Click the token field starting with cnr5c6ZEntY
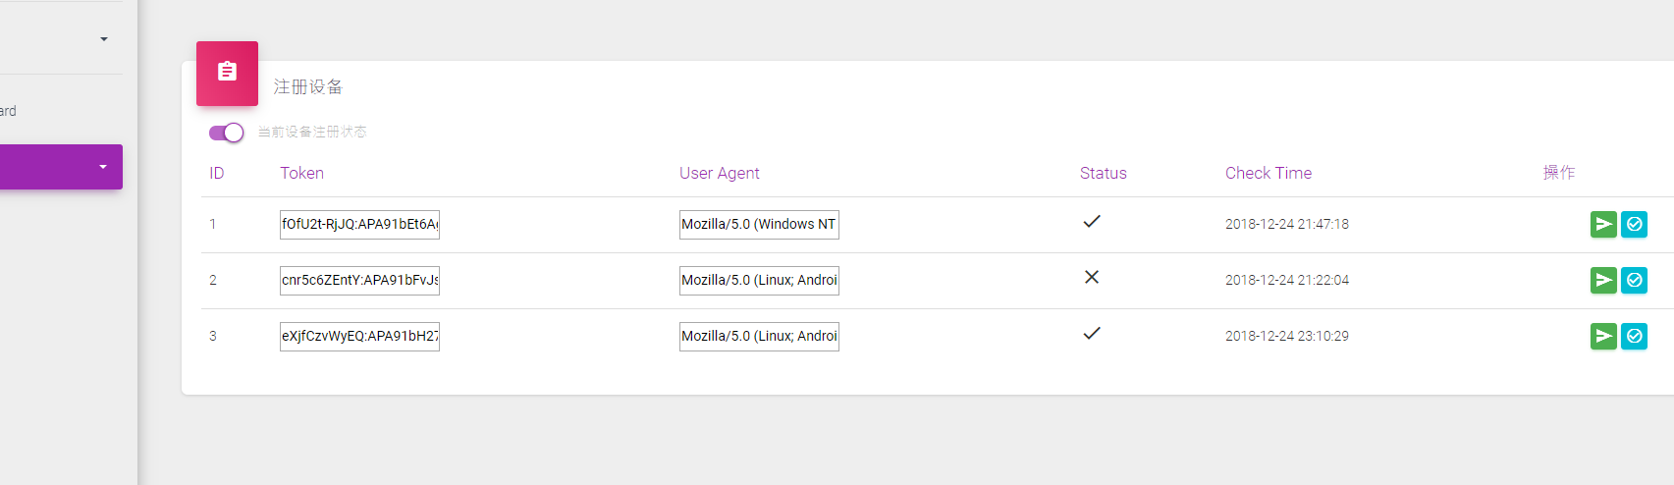 pyautogui.click(x=359, y=281)
